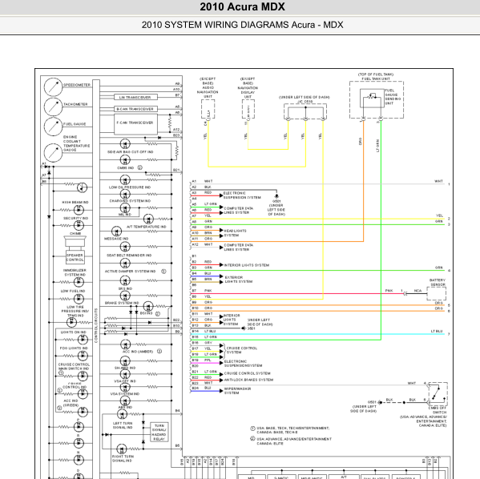The height and width of the screenshot is (479, 480).
Task: Select the low fuel indicator LED symbol
Action: pyautogui.click(x=79, y=299)
